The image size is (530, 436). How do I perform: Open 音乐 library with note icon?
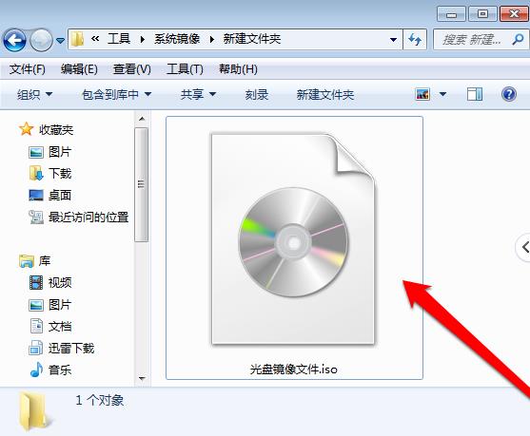tap(50, 370)
